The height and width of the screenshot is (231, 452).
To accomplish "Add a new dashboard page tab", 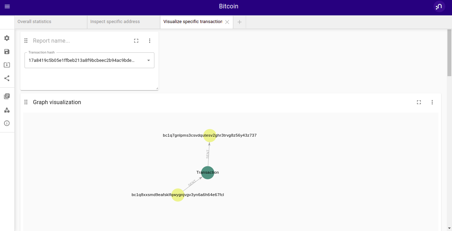I will (x=239, y=22).
